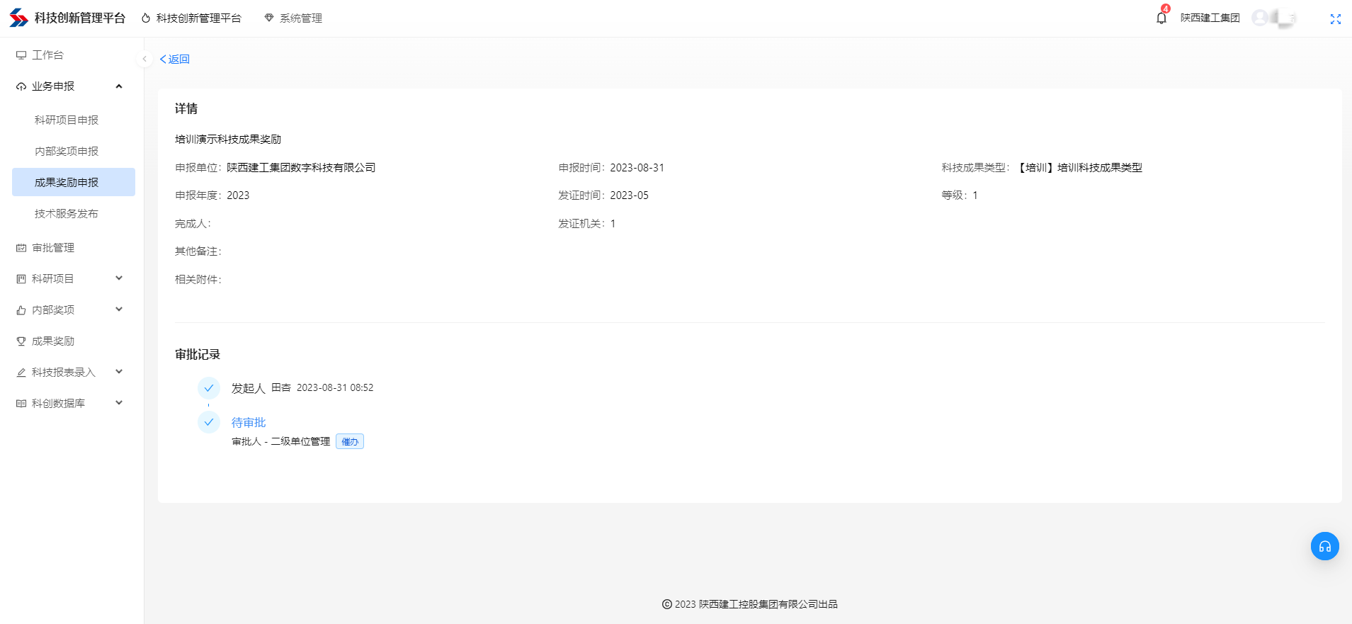Collapse the sidebar with arrow handle
This screenshot has height=624, width=1352.
(144, 59)
